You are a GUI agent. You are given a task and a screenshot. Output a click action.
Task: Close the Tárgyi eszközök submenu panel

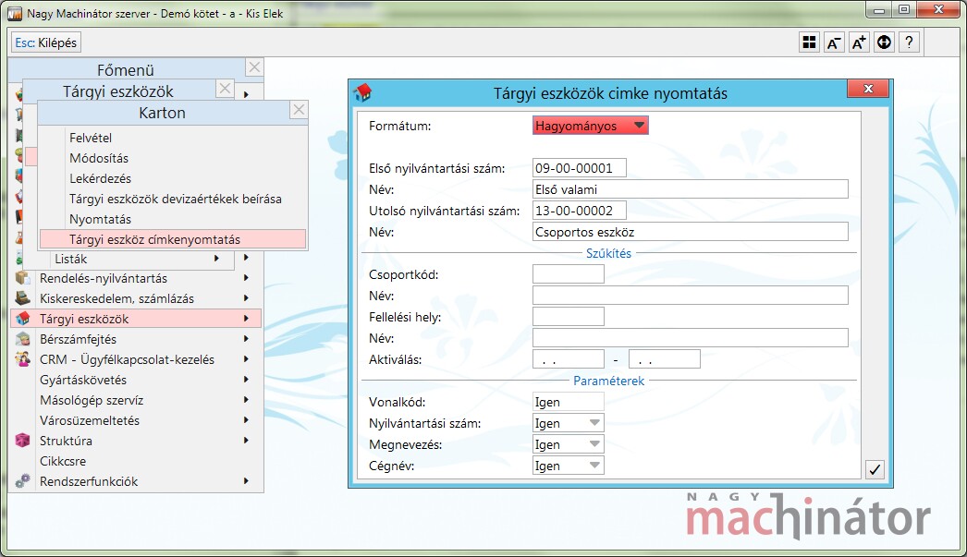coord(225,89)
